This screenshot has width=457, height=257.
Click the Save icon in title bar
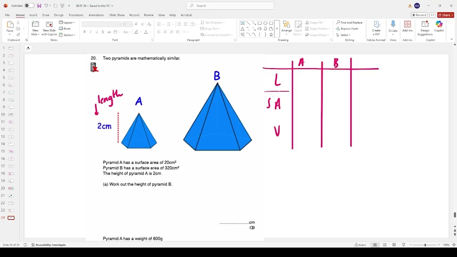click(x=39, y=6)
